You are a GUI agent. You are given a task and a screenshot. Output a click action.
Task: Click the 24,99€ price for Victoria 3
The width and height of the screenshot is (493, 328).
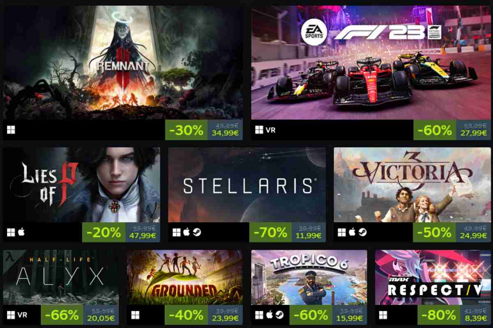[474, 236]
